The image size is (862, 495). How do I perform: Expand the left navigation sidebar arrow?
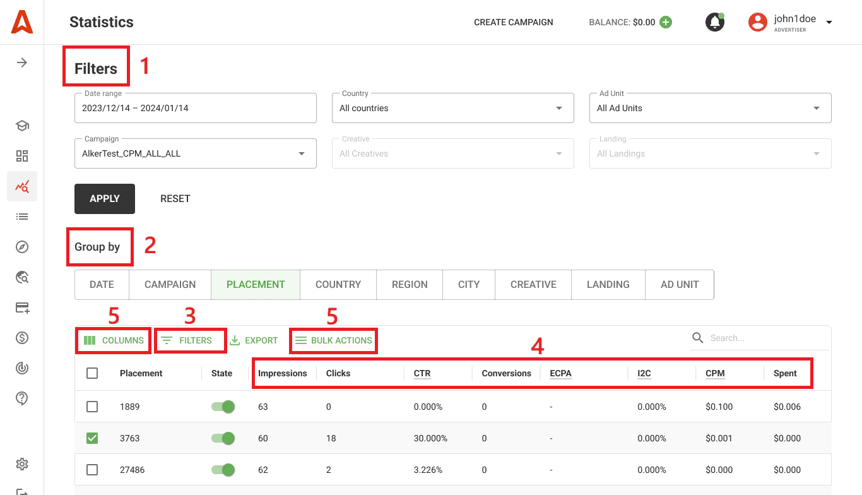pyautogui.click(x=22, y=62)
